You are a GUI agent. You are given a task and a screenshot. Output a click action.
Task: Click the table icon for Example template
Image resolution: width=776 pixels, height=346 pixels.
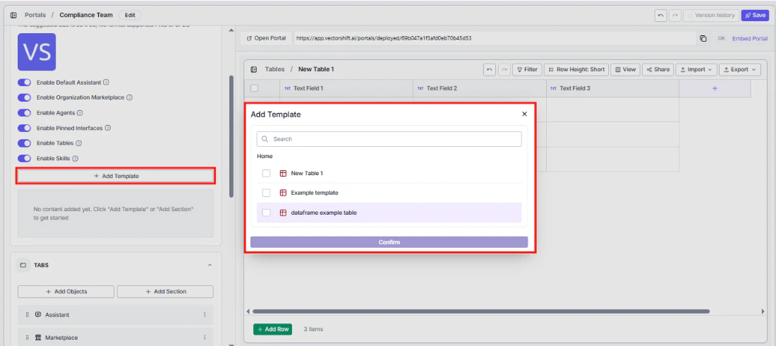coord(283,193)
